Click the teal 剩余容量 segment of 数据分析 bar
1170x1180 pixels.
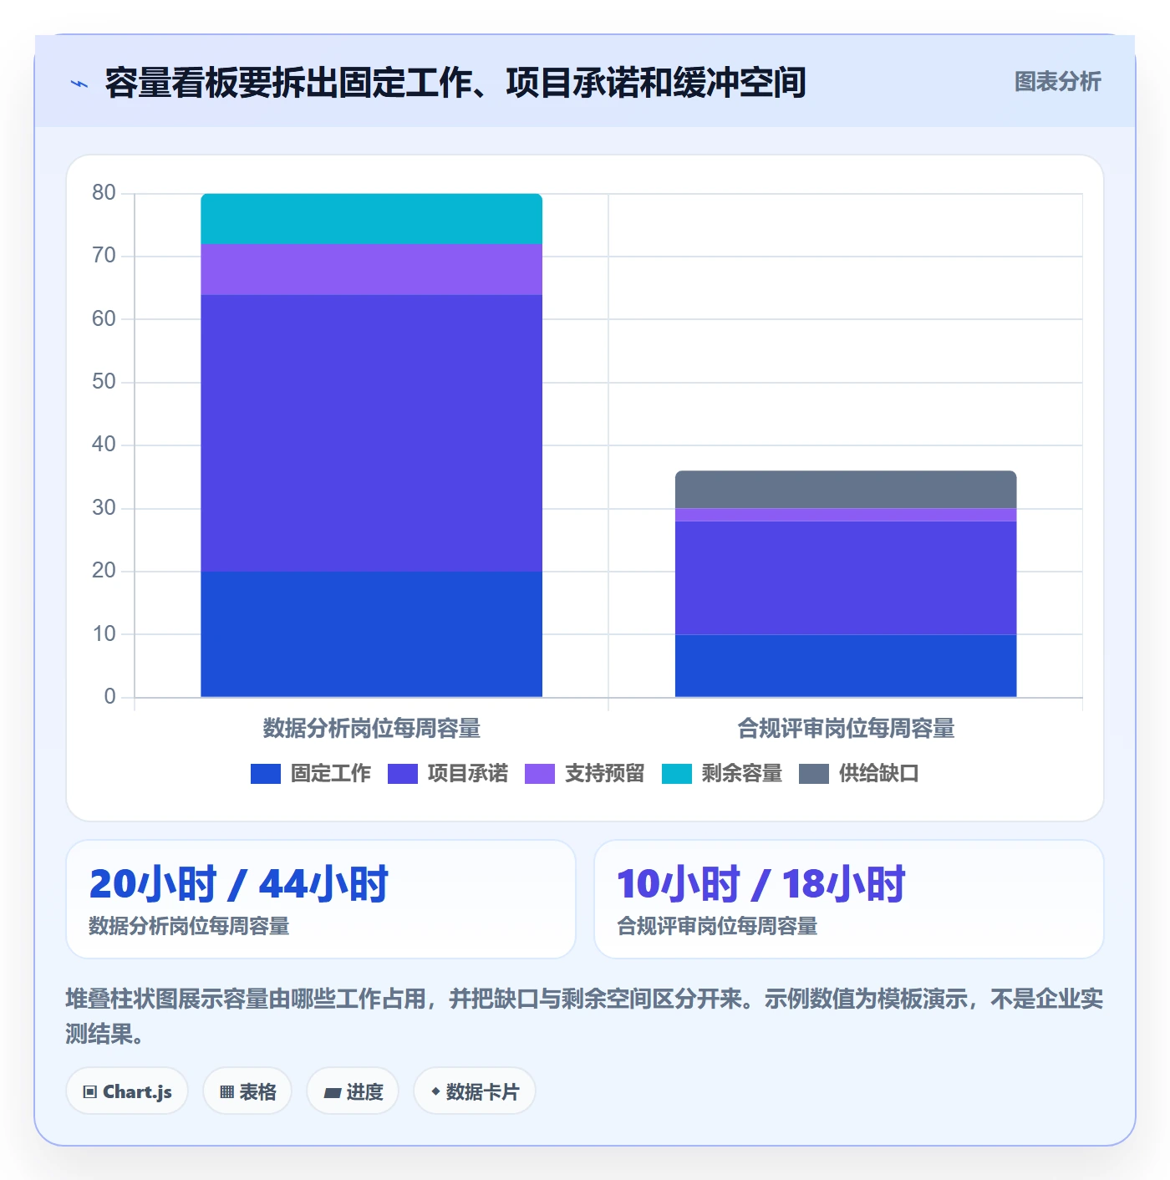tap(372, 219)
